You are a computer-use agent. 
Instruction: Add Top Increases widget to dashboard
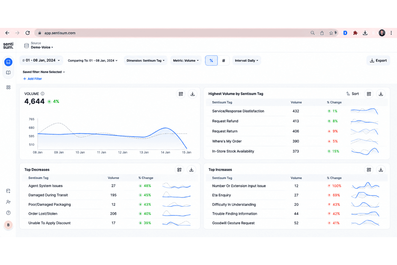[369, 170]
